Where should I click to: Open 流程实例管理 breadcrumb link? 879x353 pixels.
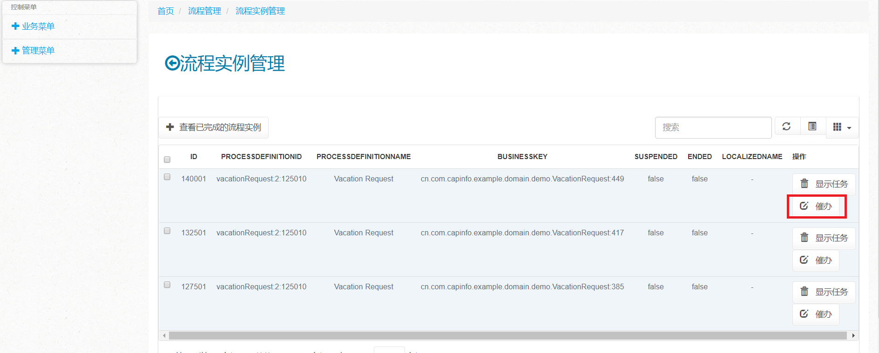point(260,11)
